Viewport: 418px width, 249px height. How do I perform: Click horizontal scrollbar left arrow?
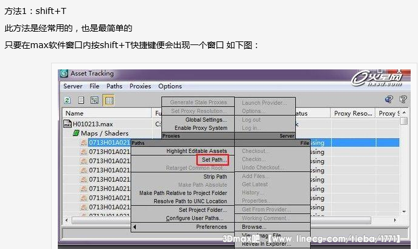(67, 220)
